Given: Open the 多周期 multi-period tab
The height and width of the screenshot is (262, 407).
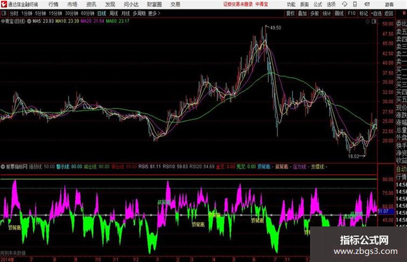Looking at the screenshot, I should (139, 13).
